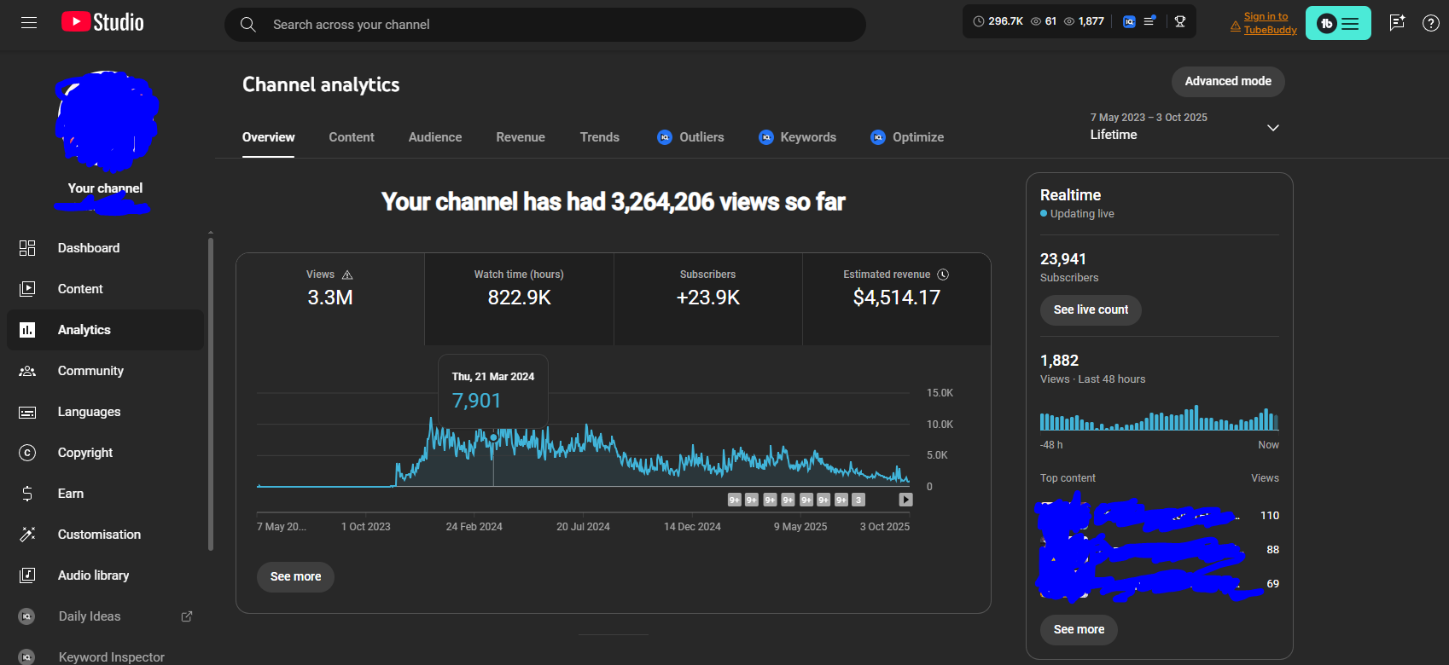
Task: Open the TubeBuddy menu button
Action: [x=1337, y=23]
